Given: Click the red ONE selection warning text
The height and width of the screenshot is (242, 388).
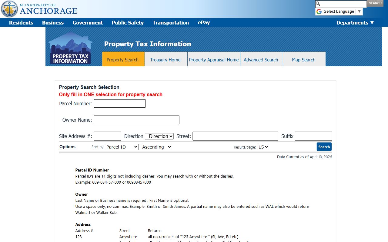Looking at the screenshot, I should (111, 94).
